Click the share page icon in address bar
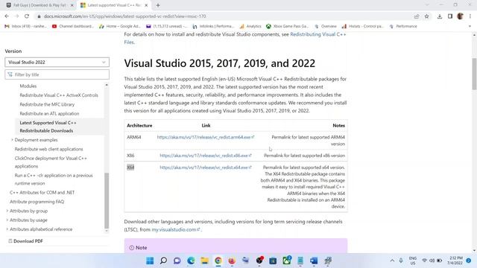The image size is (477, 268). [417, 16]
